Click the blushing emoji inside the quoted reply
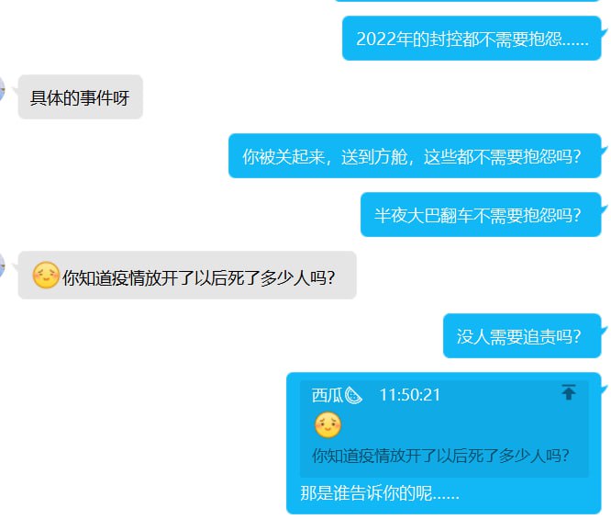 328,425
